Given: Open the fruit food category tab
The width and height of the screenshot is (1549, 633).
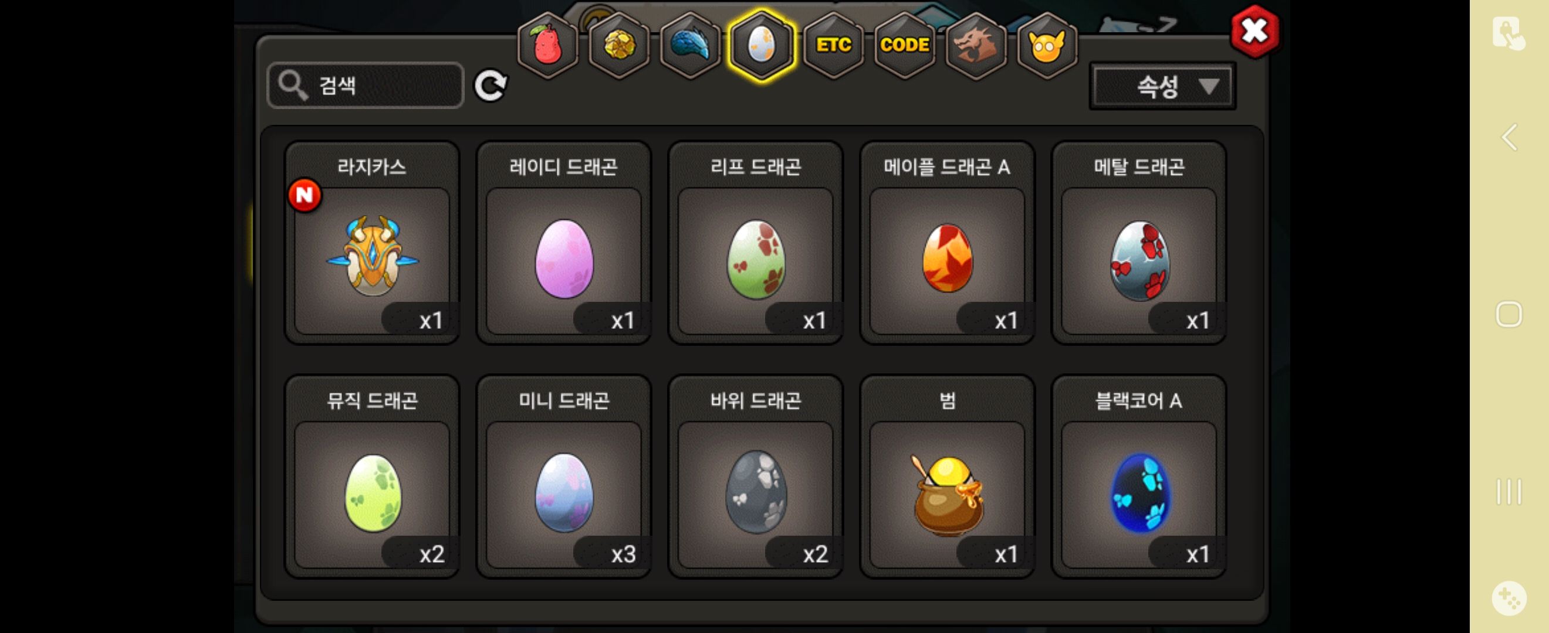Looking at the screenshot, I should [547, 45].
